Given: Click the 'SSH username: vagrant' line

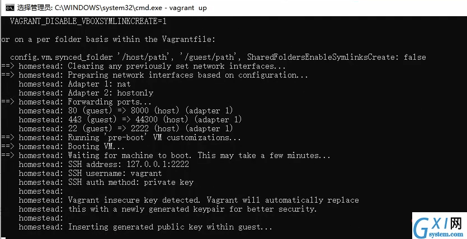Looking at the screenshot, I should (x=90, y=173).
